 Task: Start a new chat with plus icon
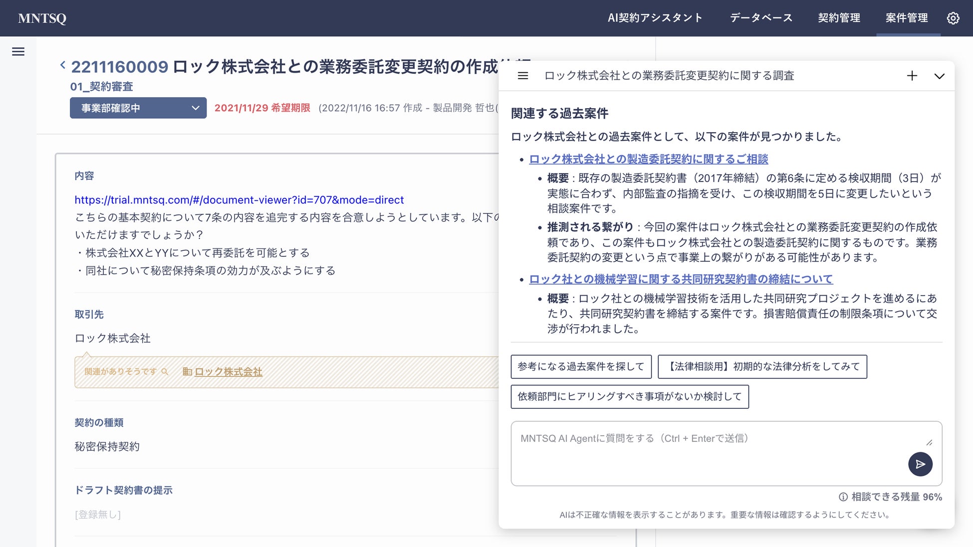[912, 76]
